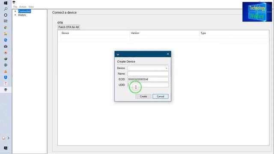This screenshot has width=274, height=154.
Task: Click into the ECID field
Action: [x=148, y=79]
